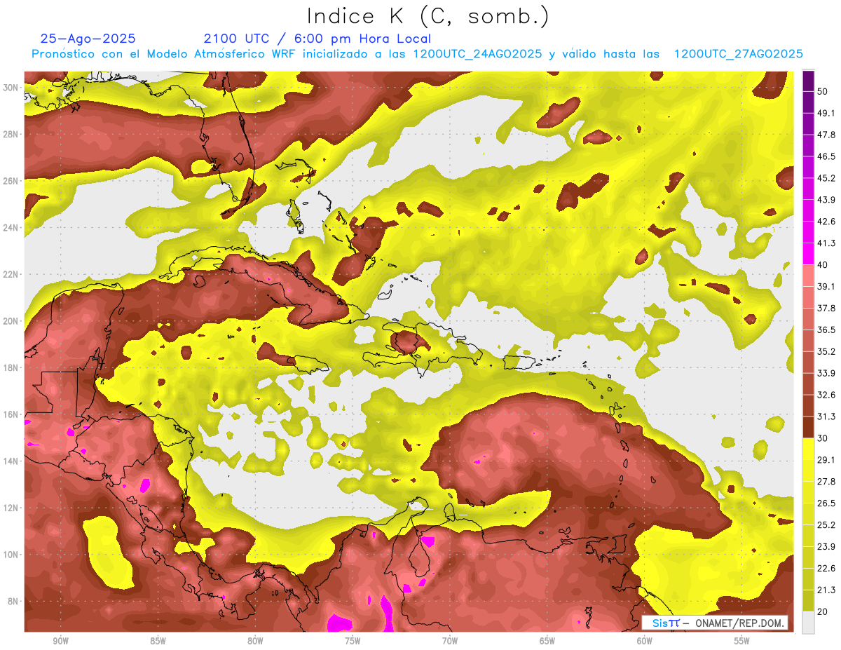Click the legend value 50
This screenshot has width=841, height=650.
point(823,91)
